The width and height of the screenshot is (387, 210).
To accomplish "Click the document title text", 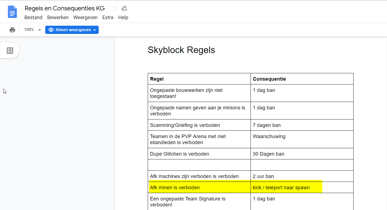I will pyautogui.click(x=65, y=8).
